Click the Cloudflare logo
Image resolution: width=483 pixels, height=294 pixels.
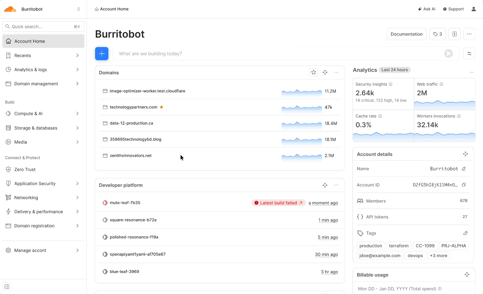(x=10, y=9)
